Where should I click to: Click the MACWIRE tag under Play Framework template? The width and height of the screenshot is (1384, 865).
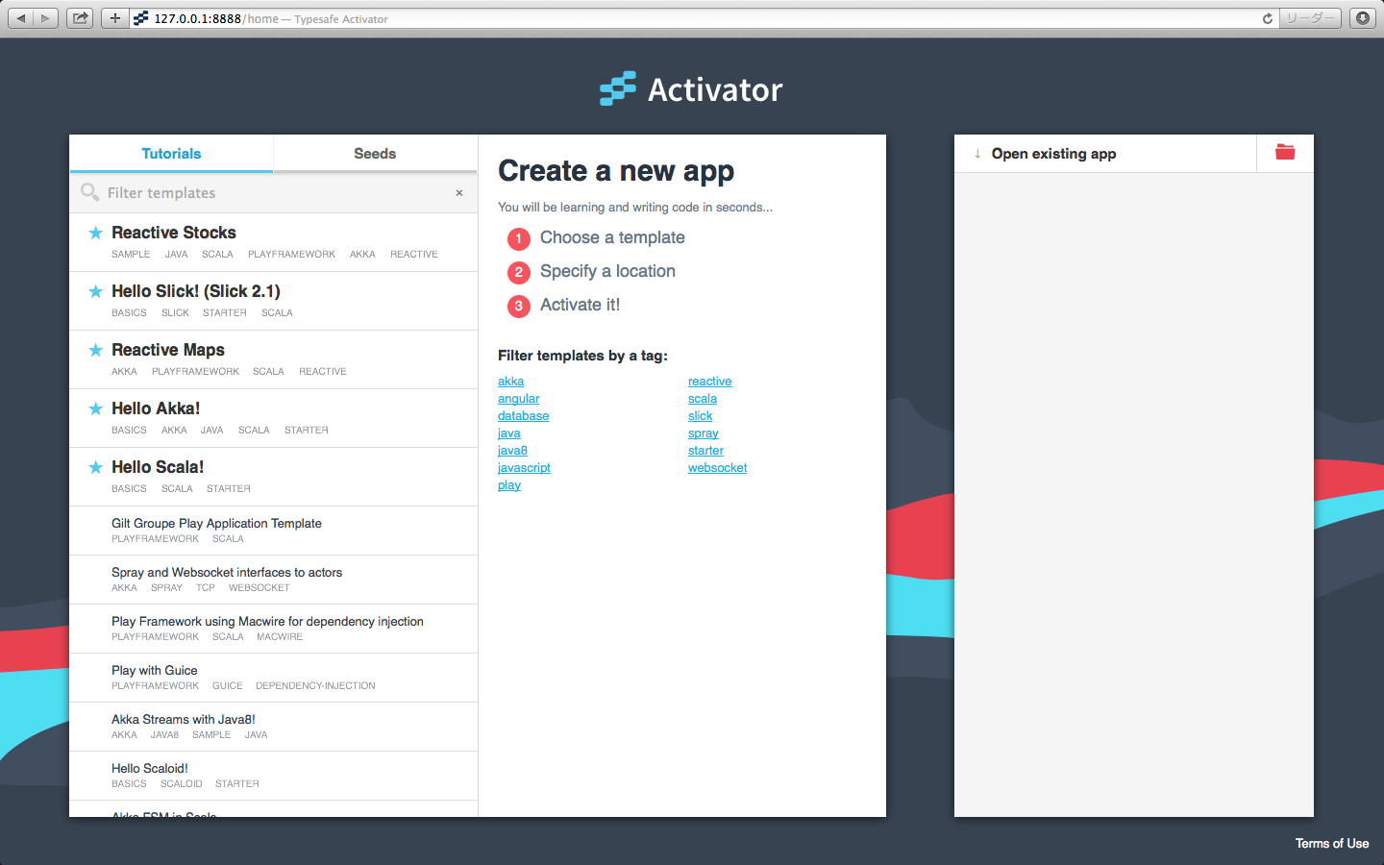coord(280,637)
